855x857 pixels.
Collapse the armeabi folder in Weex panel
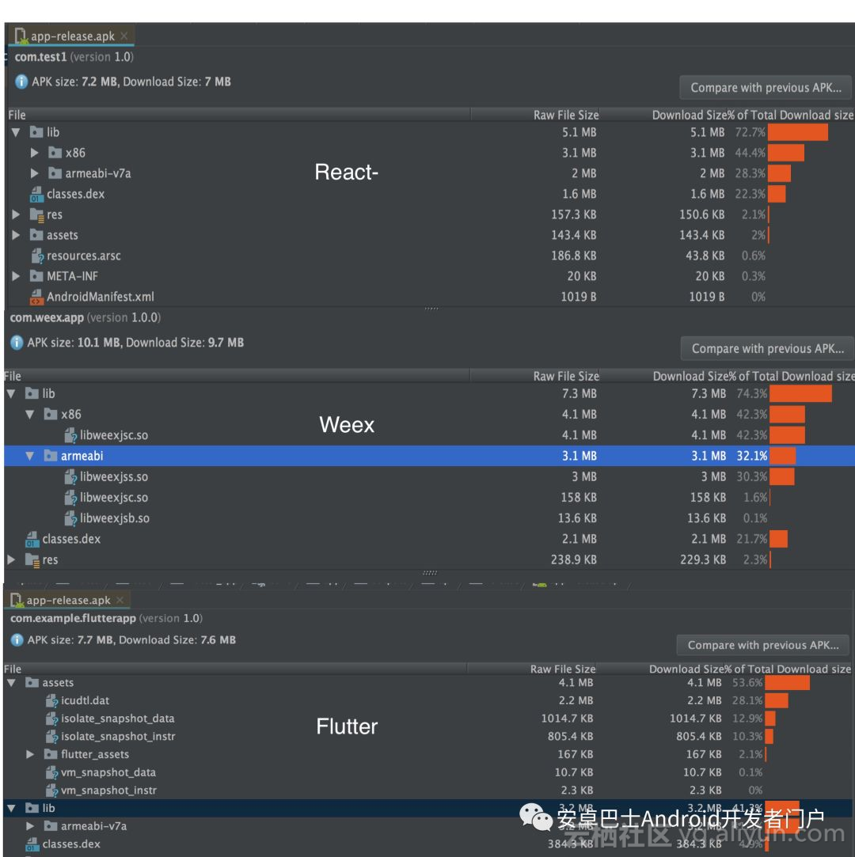click(x=29, y=456)
